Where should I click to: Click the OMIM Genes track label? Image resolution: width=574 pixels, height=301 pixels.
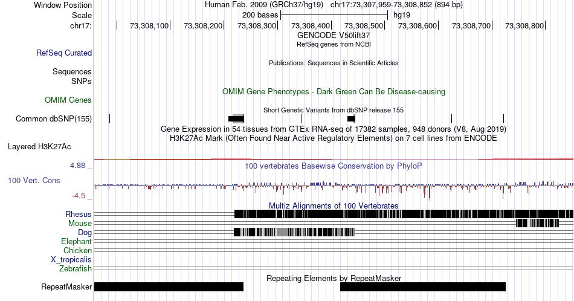tap(68, 100)
